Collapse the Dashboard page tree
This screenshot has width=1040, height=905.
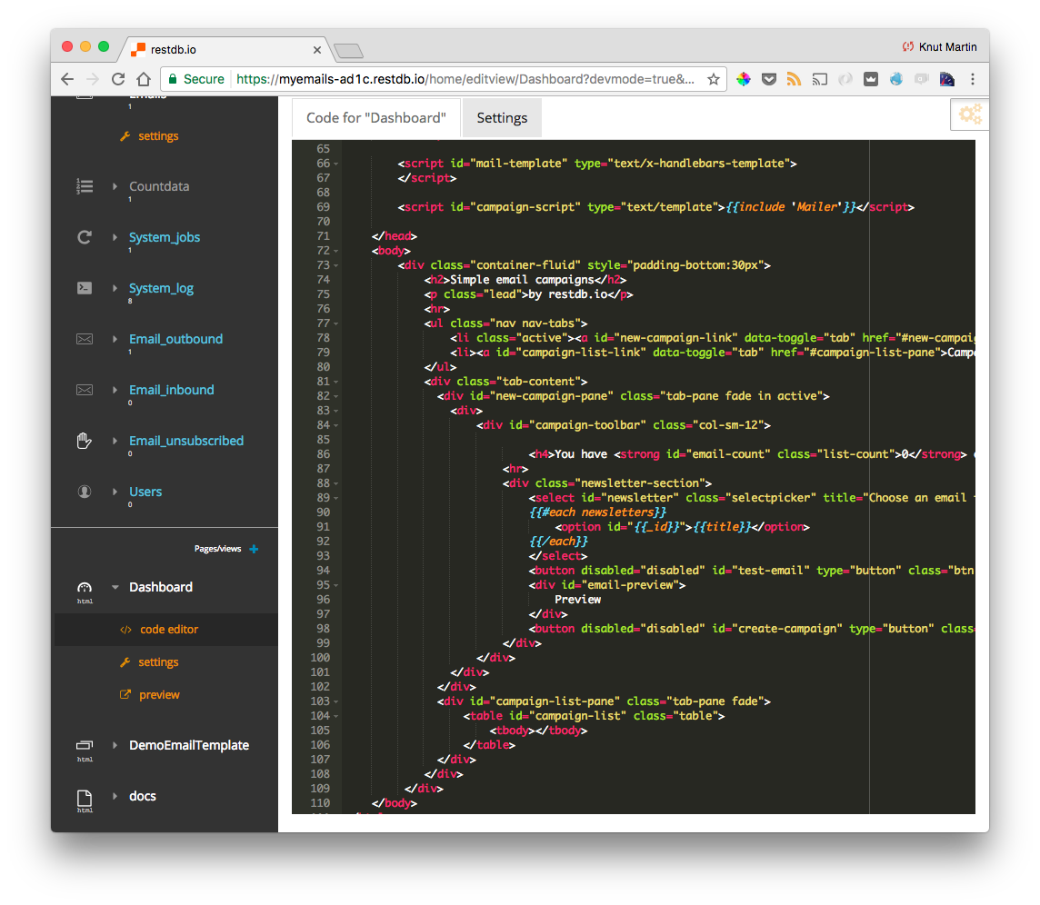[115, 587]
